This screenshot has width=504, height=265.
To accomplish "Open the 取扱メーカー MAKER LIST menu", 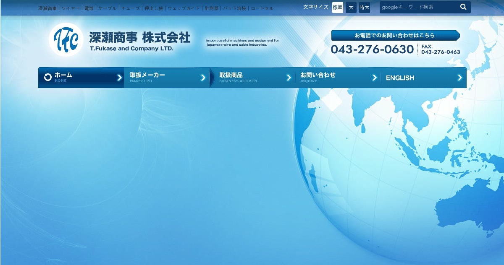I will click(167, 78).
